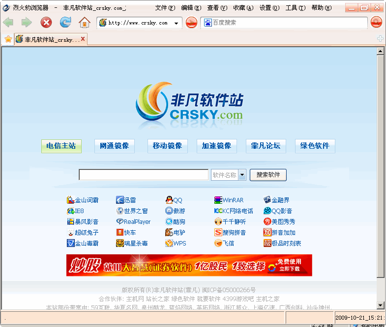Click the 金融界 icon

267,200
